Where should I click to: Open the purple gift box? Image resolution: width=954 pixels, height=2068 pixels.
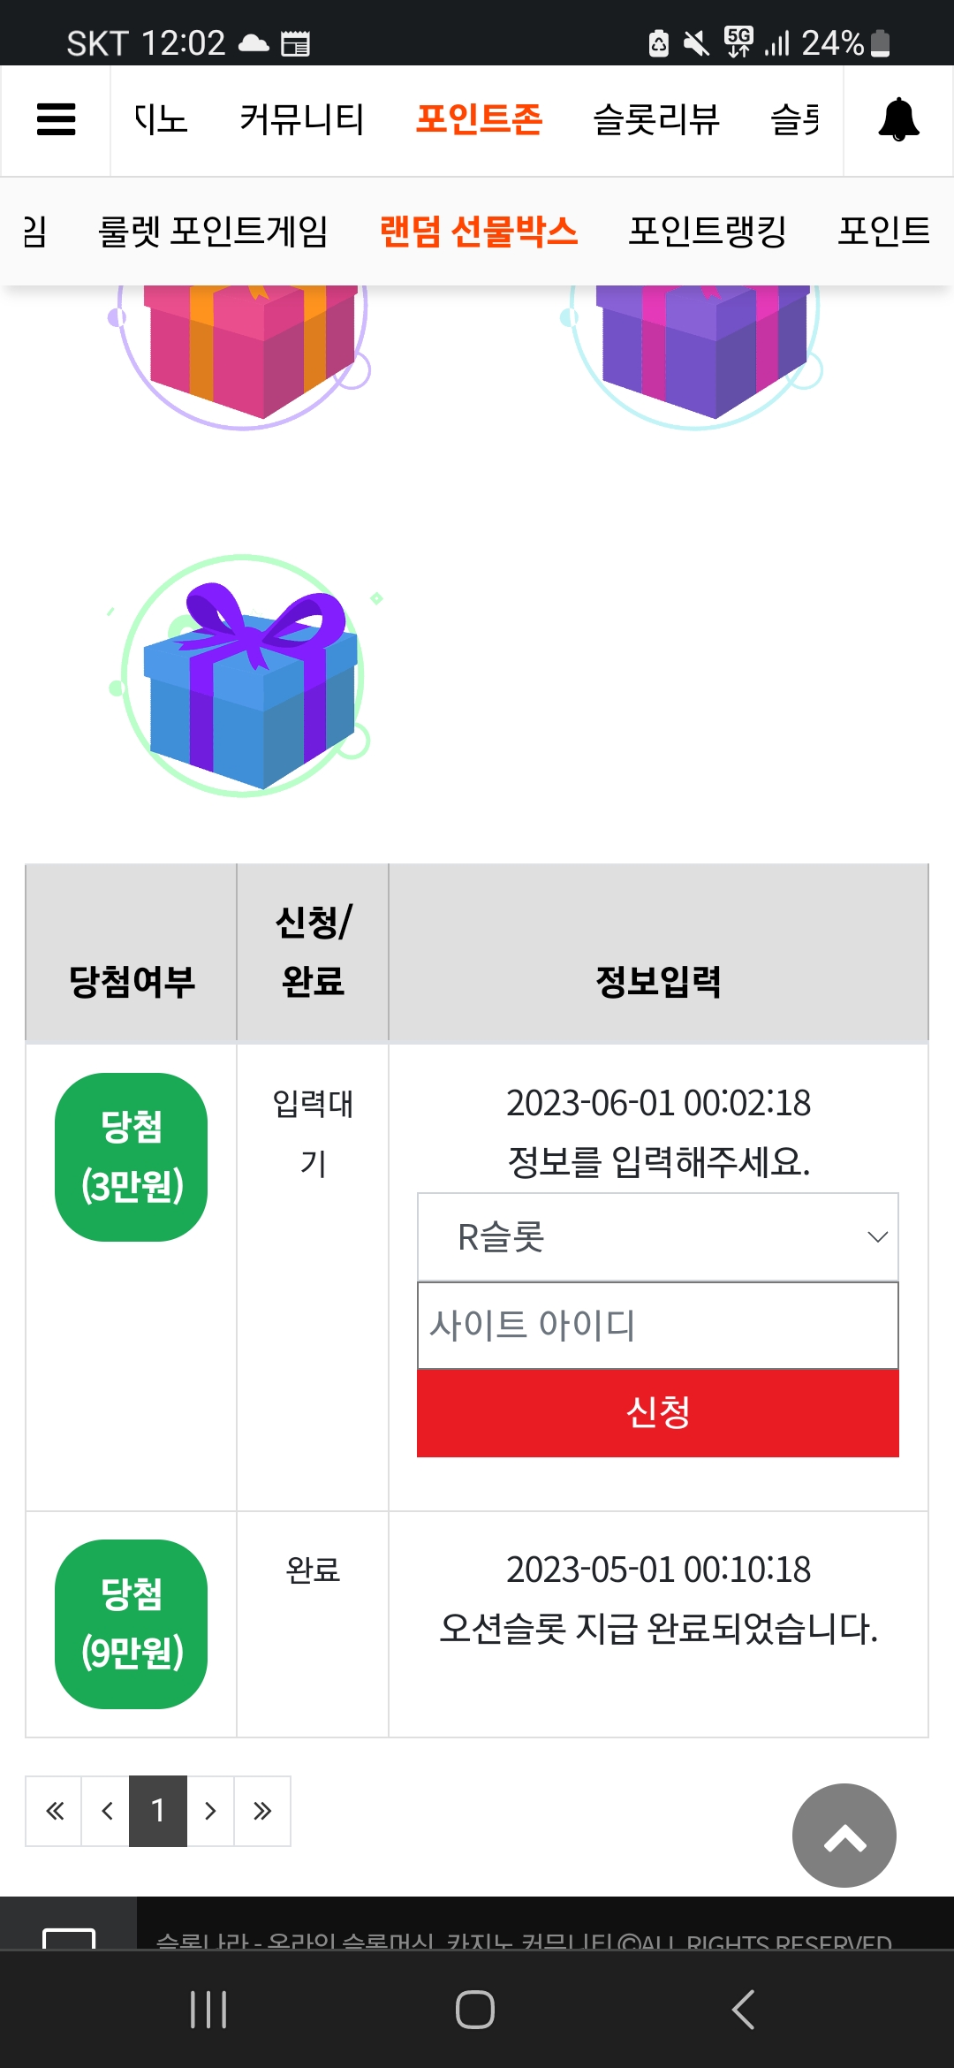[x=696, y=354]
